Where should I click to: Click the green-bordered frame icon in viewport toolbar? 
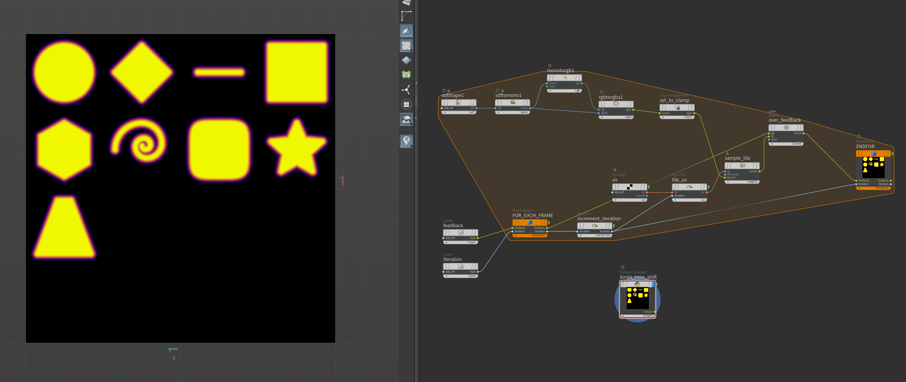(406, 74)
